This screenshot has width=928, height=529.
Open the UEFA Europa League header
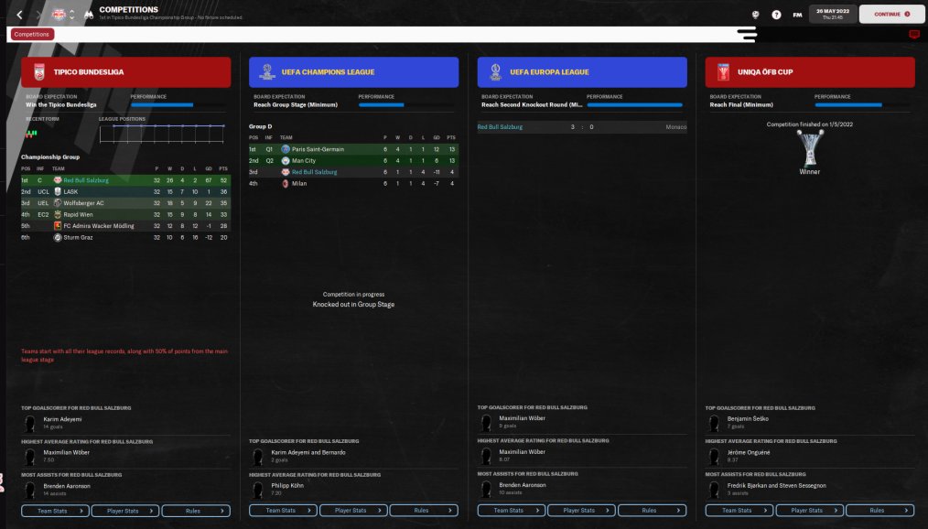click(x=582, y=72)
